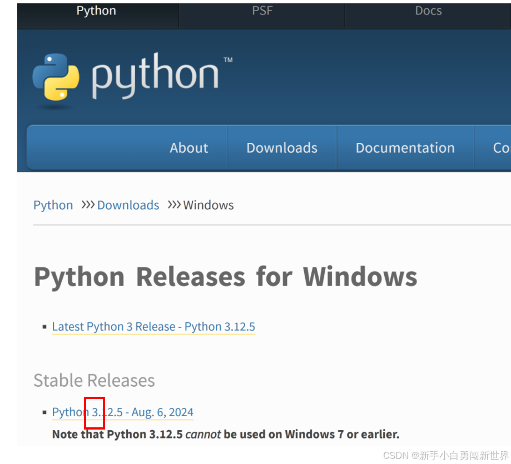Open the PSF section from the top bar
Viewport: 511px width, 464px height.
pos(261,10)
